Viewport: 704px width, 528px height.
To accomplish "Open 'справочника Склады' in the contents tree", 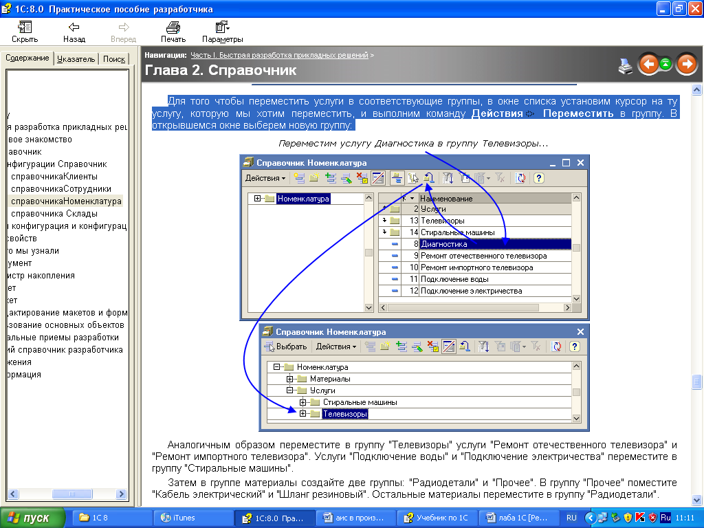I will (x=59, y=214).
